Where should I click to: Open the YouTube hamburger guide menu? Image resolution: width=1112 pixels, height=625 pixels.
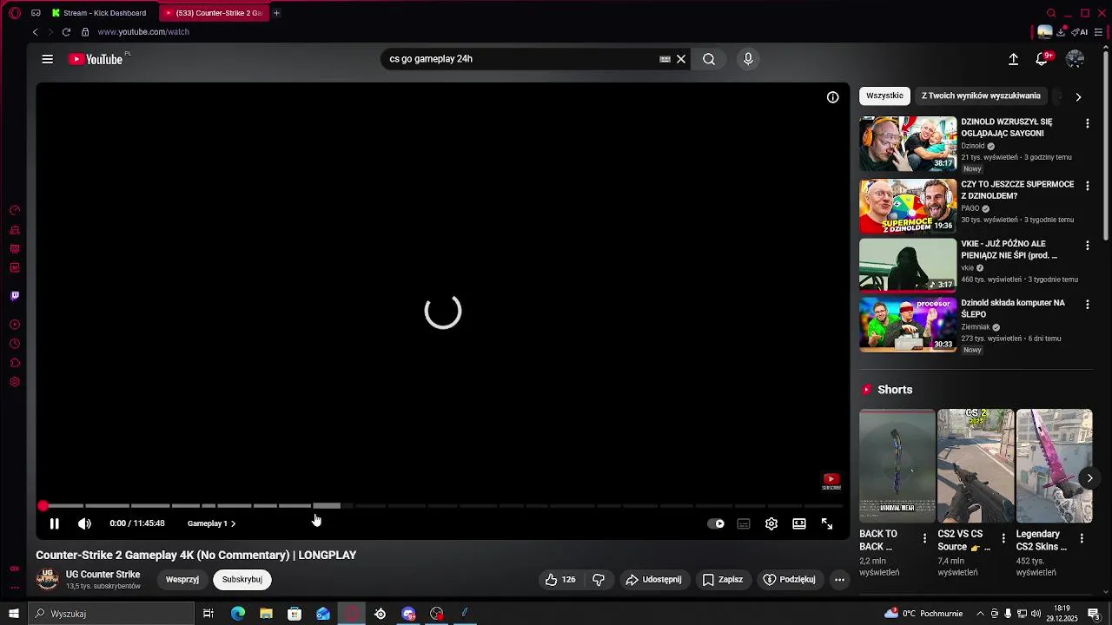(48, 59)
